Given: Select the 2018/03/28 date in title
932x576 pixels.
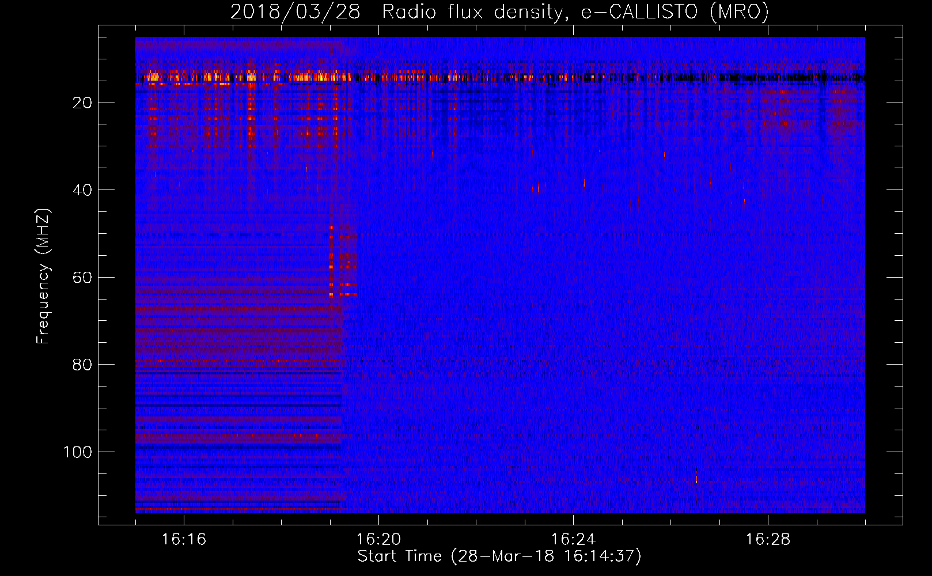Looking at the screenshot, I should coord(295,12).
